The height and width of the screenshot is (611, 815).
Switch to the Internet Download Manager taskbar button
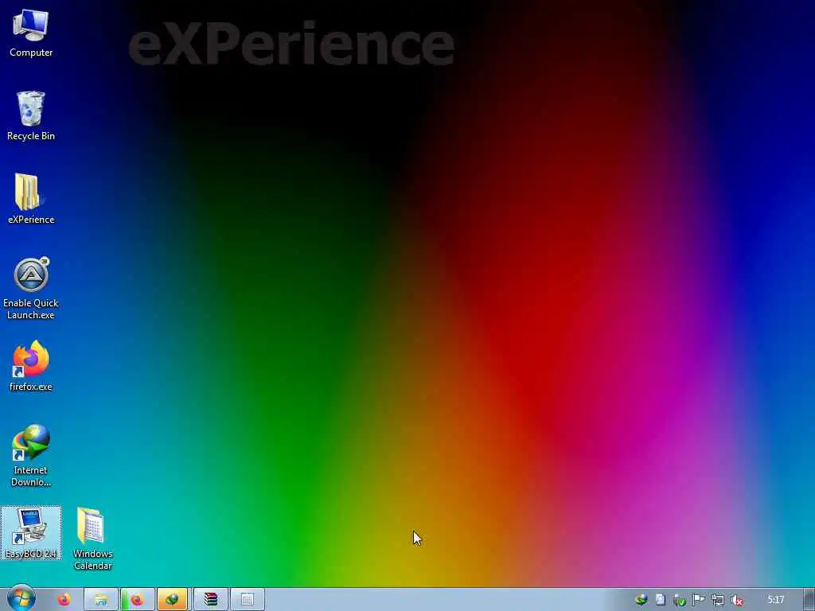click(x=173, y=600)
